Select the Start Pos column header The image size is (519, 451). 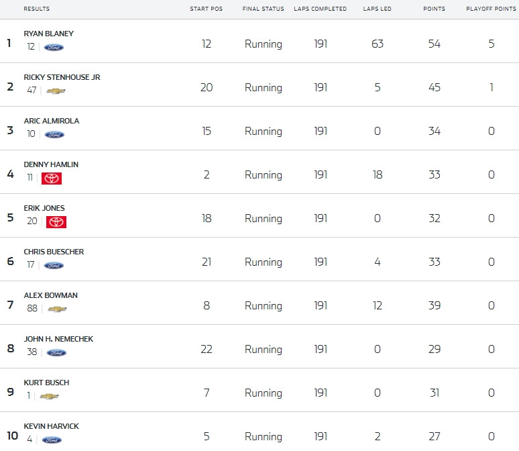coord(207,9)
